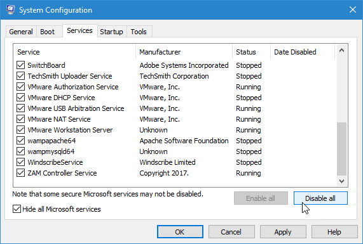Go to the Startup tab
The height and width of the screenshot is (244, 363).
(x=111, y=32)
